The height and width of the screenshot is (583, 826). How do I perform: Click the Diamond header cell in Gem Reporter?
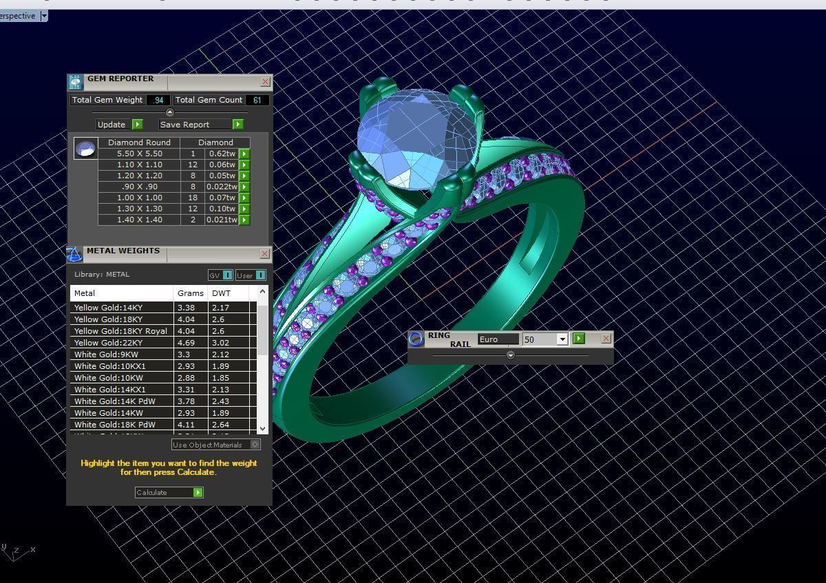215,142
